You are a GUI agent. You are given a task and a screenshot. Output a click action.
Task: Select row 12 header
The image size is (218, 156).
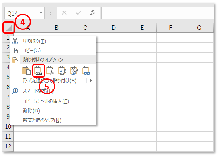click(8, 146)
